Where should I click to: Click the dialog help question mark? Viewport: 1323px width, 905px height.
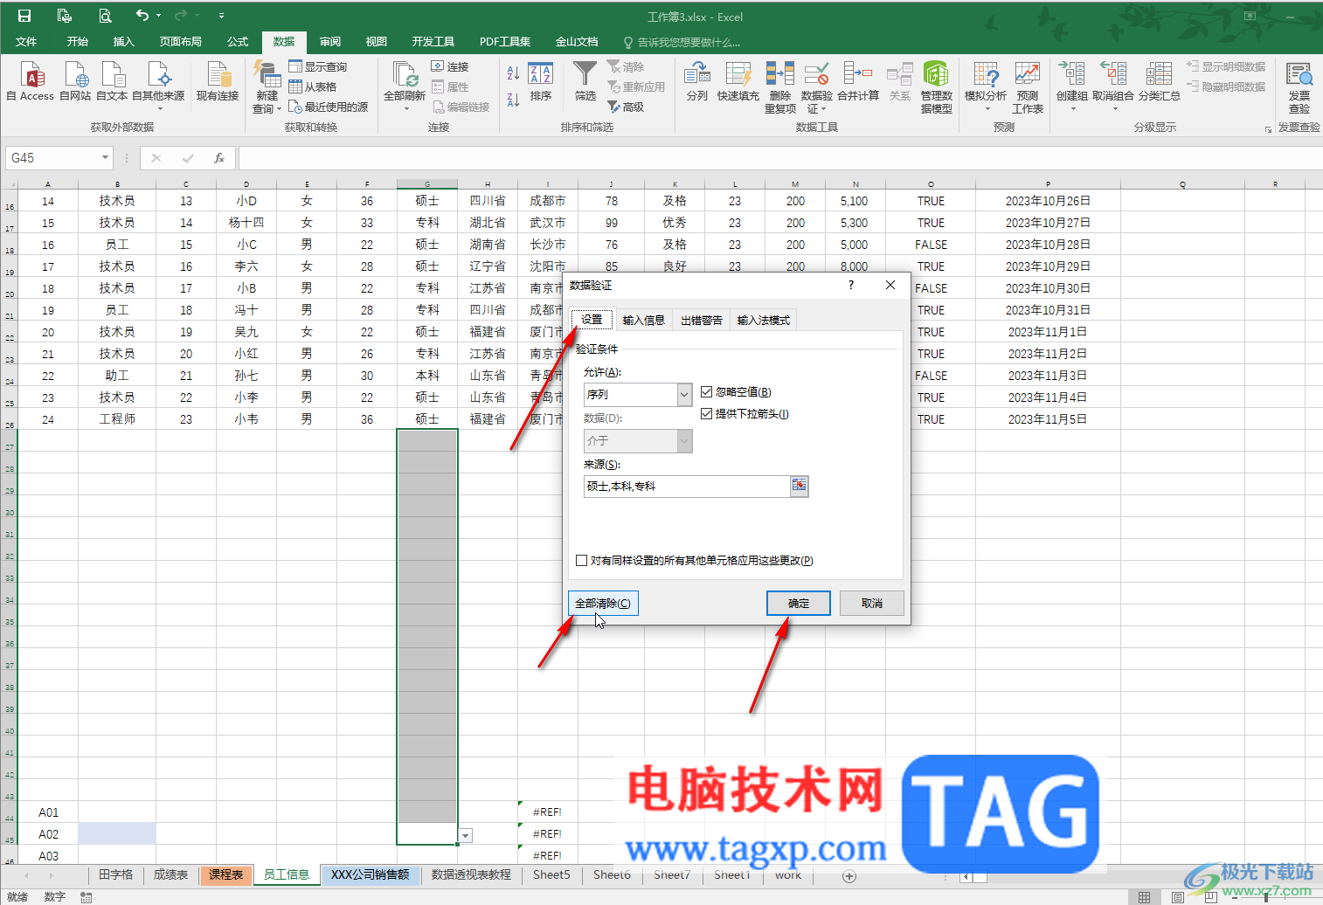point(851,285)
